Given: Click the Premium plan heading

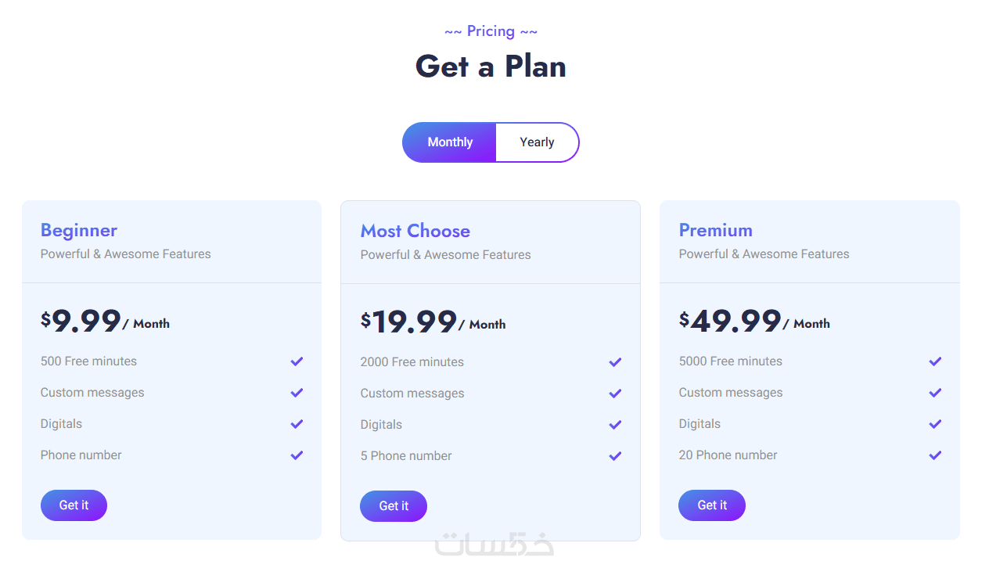Looking at the screenshot, I should point(716,230).
